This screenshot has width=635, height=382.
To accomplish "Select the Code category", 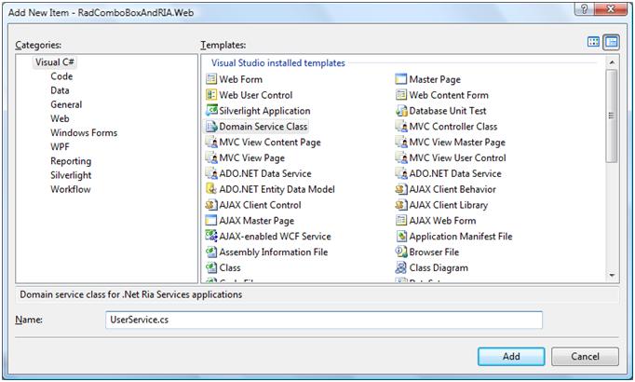I will 61,76.
